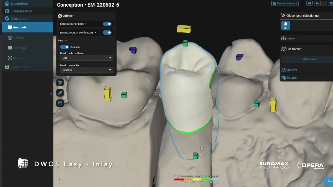Click the Exportation icon
The height and width of the screenshot is (187, 333).
[7, 67]
